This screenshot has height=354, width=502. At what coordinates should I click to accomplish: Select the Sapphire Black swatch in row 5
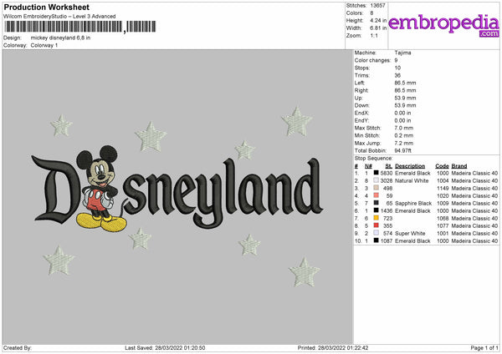coord(376,203)
